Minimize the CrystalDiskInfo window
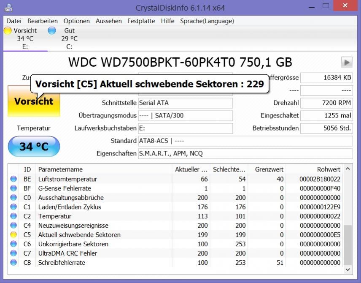361x283 pixels. [312, 7]
